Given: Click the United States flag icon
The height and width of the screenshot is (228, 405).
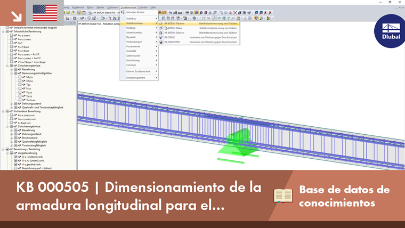Looking at the screenshot, I should point(45,13).
